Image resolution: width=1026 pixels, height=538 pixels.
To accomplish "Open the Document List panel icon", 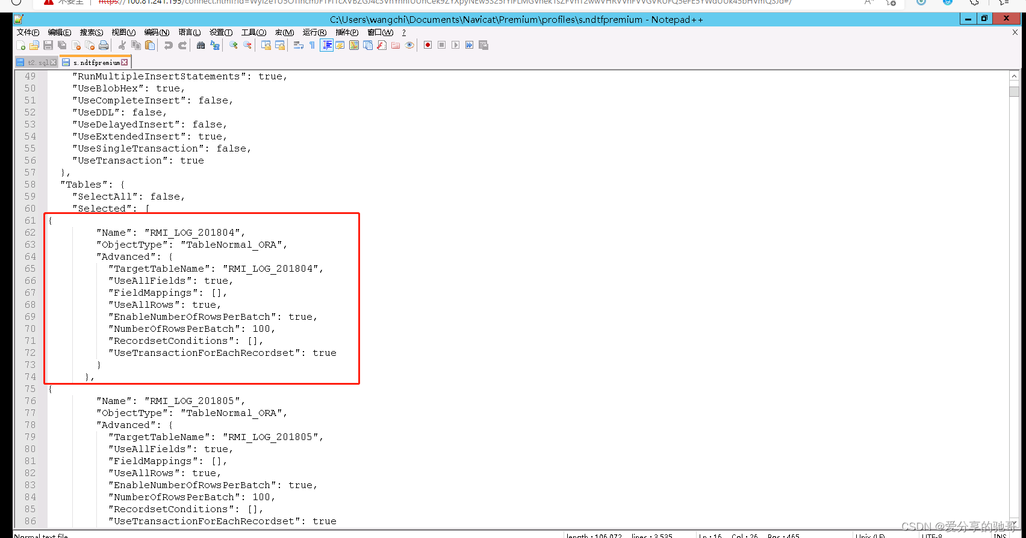I will 368,45.
